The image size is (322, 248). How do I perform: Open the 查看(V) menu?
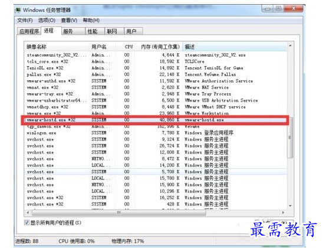[69, 20]
